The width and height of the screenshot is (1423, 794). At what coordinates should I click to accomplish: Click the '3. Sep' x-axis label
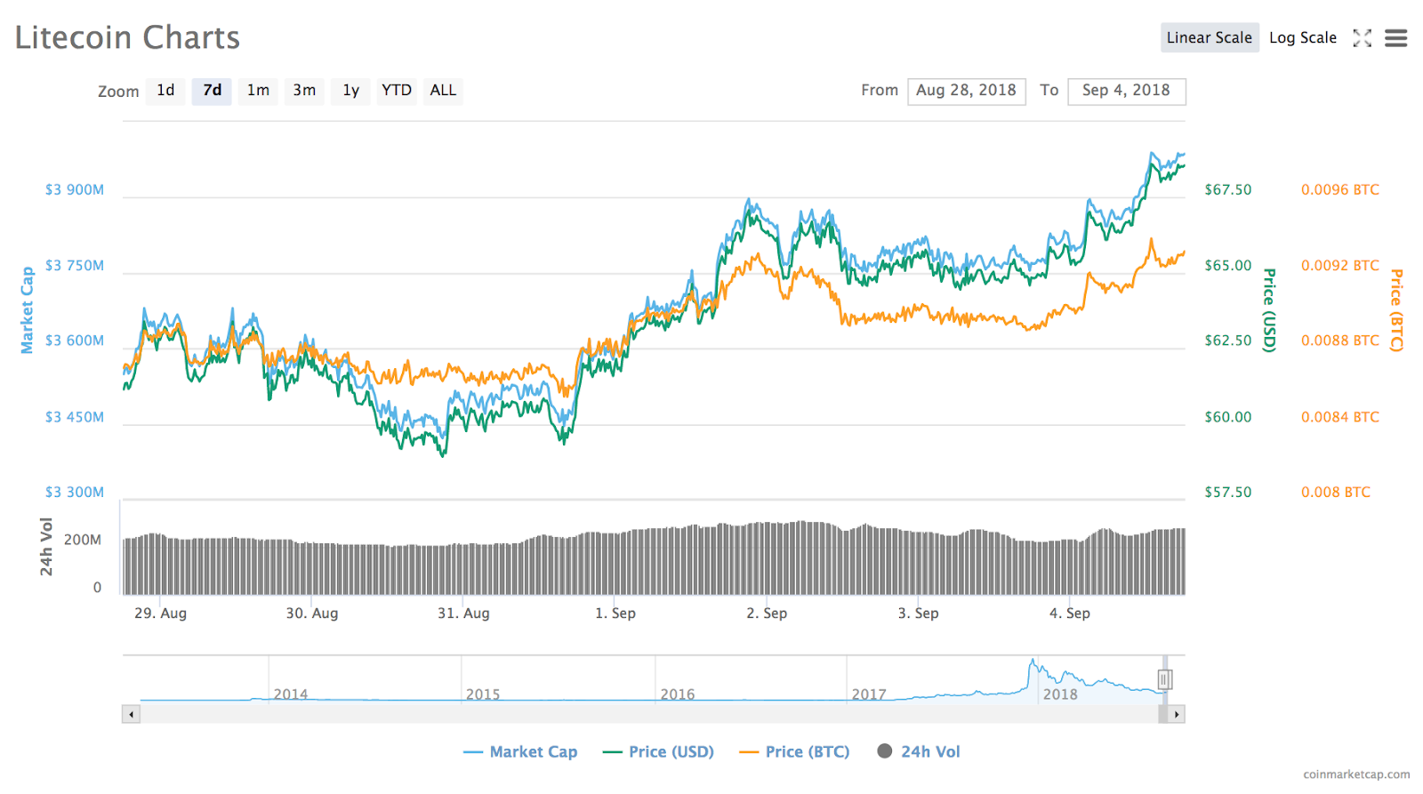pos(918,614)
